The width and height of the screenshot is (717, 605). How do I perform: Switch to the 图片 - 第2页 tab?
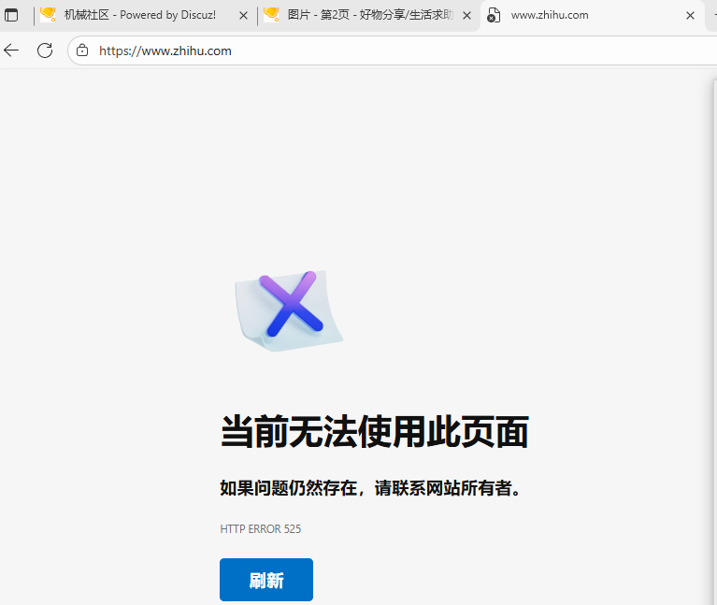coord(369,15)
